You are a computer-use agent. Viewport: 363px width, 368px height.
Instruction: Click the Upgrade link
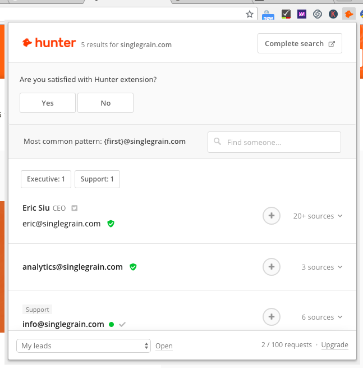(334, 345)
